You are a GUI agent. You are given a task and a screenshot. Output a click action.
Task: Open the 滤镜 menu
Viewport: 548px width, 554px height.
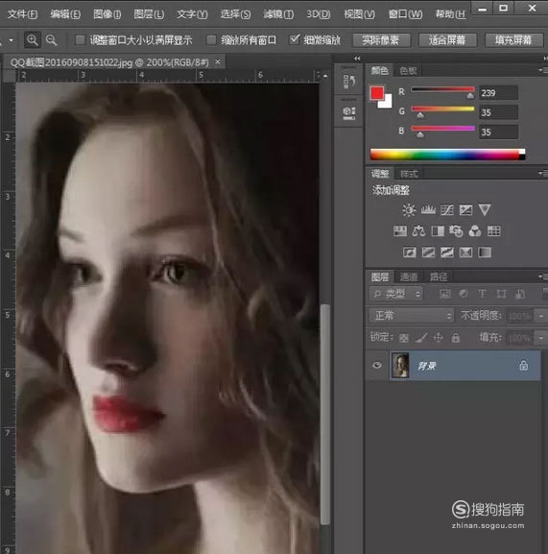(x=278, y=14)
